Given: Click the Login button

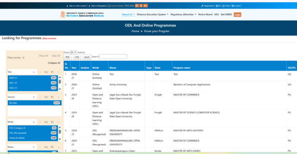Looking at the screenshot, I should pos(237,14).
